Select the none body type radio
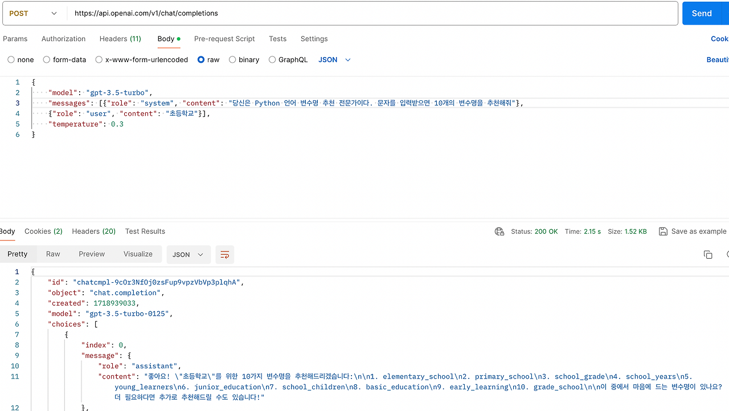Viewport: 729px width, 411px height. [x=11, y=60]
